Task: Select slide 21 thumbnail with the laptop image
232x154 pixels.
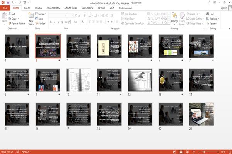Action: tap(201, 114)
